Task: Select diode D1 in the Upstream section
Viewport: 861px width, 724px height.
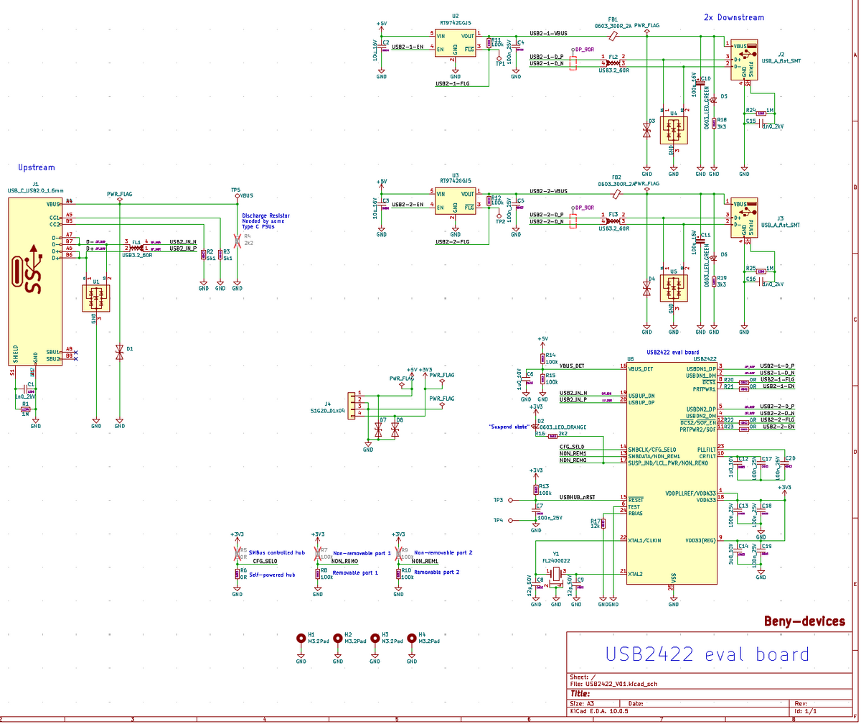Action: (119, 352)
